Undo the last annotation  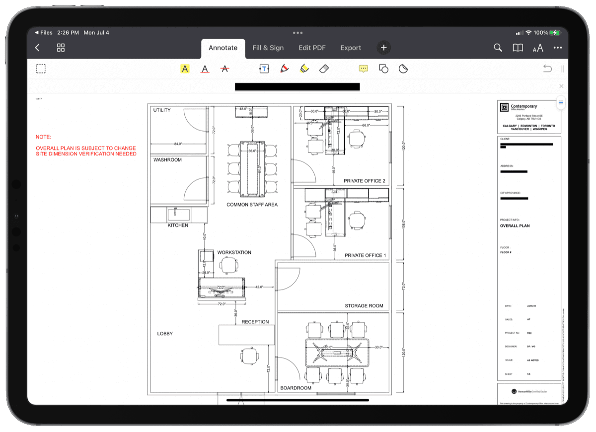pos(546,69)
